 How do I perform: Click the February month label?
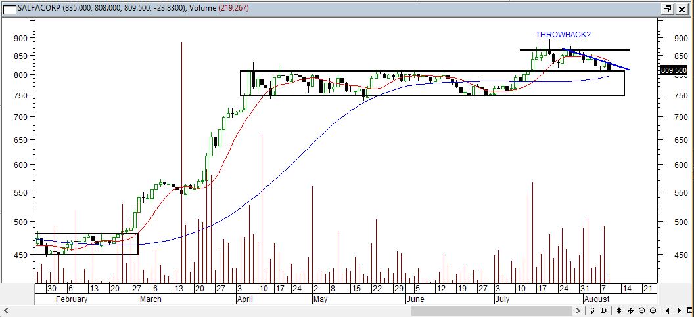click(x=72, y=299)
